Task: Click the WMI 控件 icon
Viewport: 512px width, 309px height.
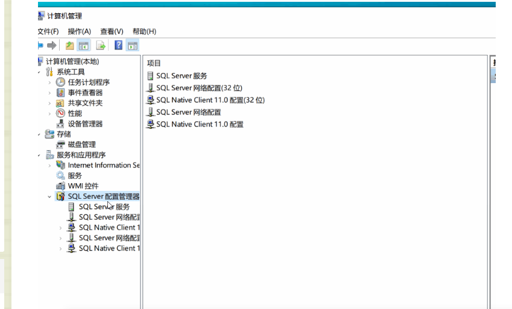Action: click(60, 186)
